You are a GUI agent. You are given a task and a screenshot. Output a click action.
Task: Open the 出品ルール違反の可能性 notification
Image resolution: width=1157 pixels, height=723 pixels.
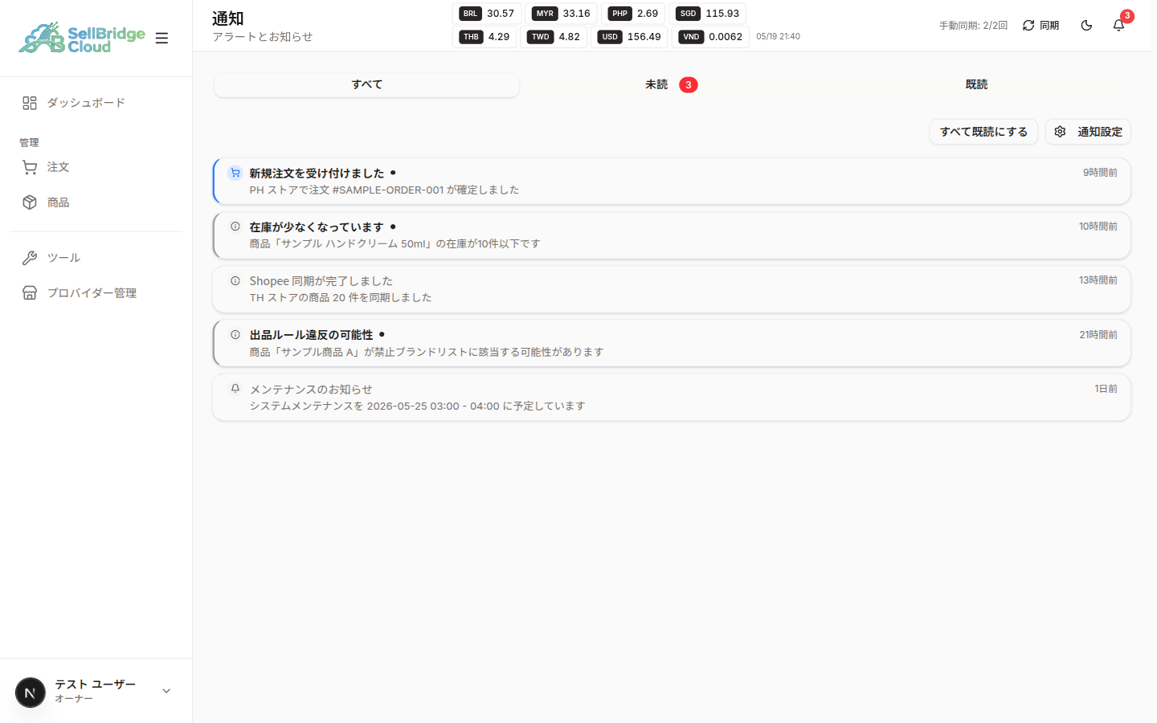672,343
